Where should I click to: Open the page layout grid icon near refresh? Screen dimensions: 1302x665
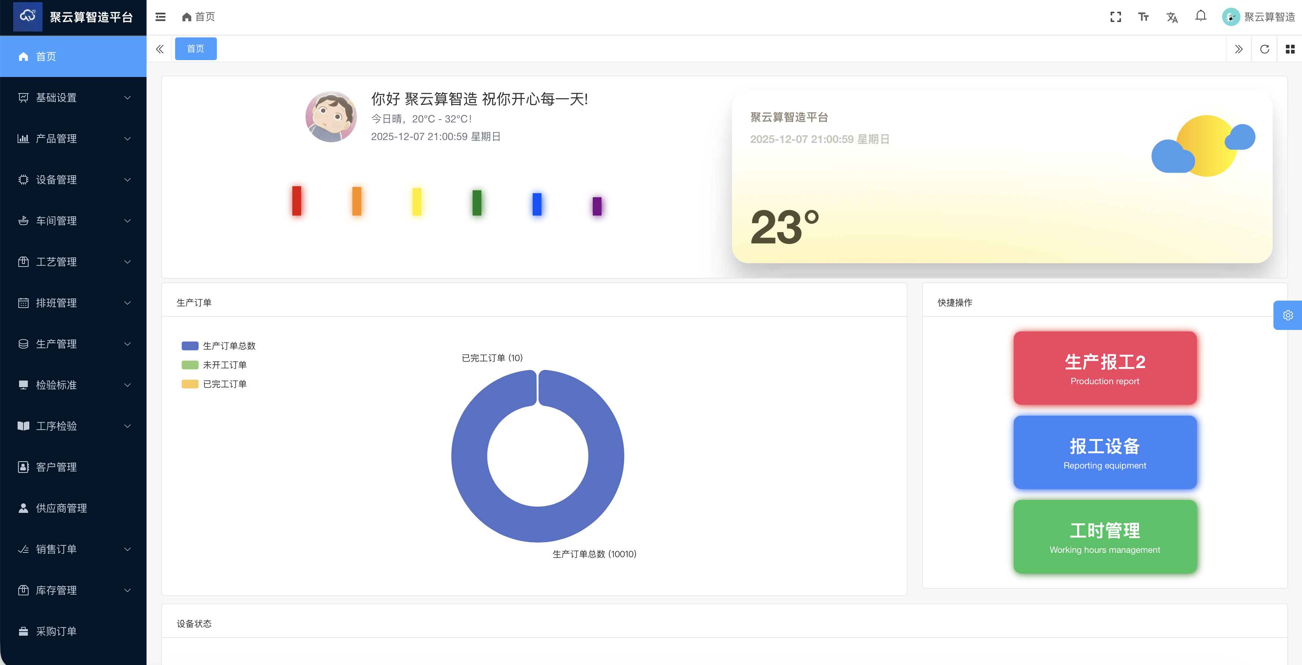click(1290, 49)
